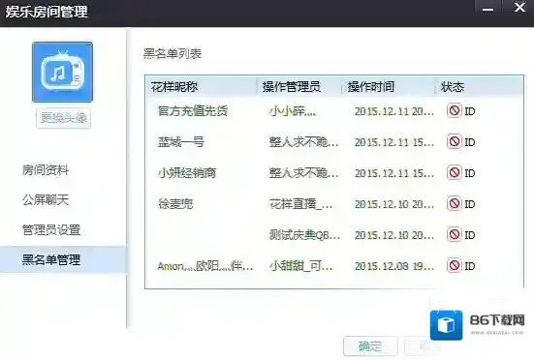
Task: Switch to 管理员设置 section
Action: pos(51,229)
